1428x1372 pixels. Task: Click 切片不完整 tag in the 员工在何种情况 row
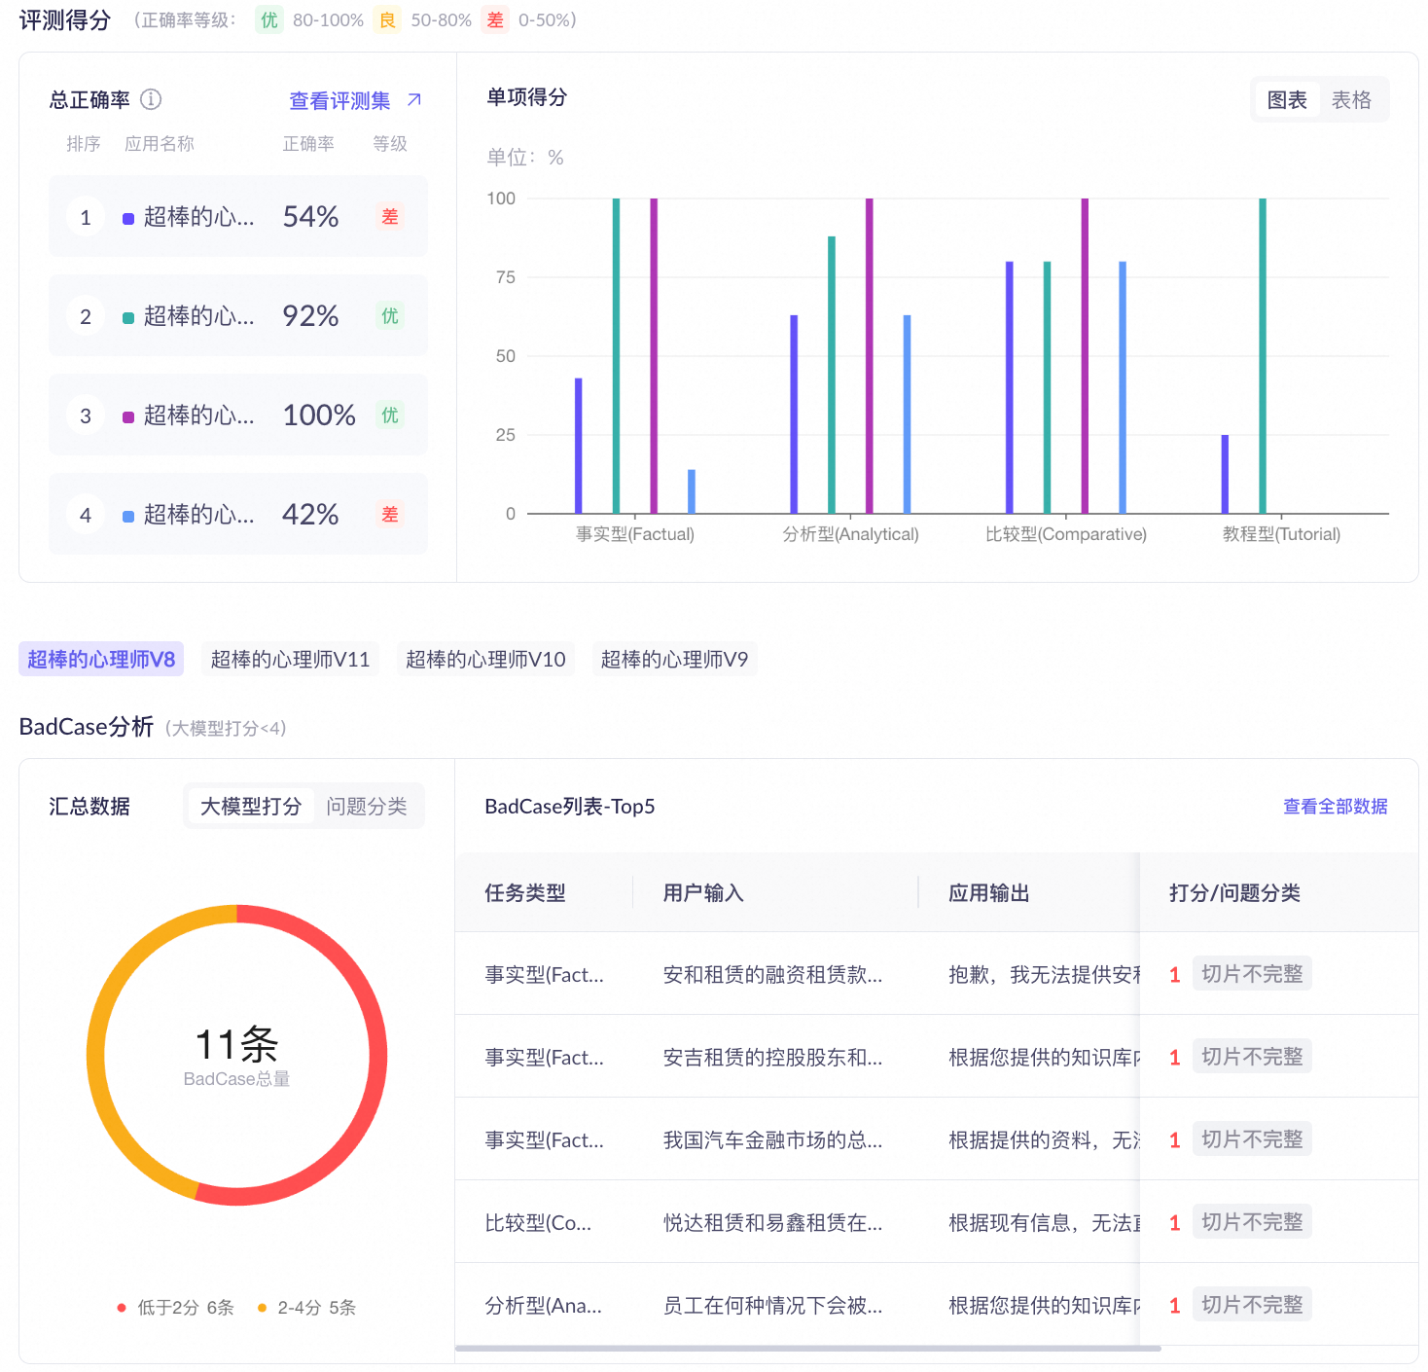pyautogui.click(x=1252, y=1304)
